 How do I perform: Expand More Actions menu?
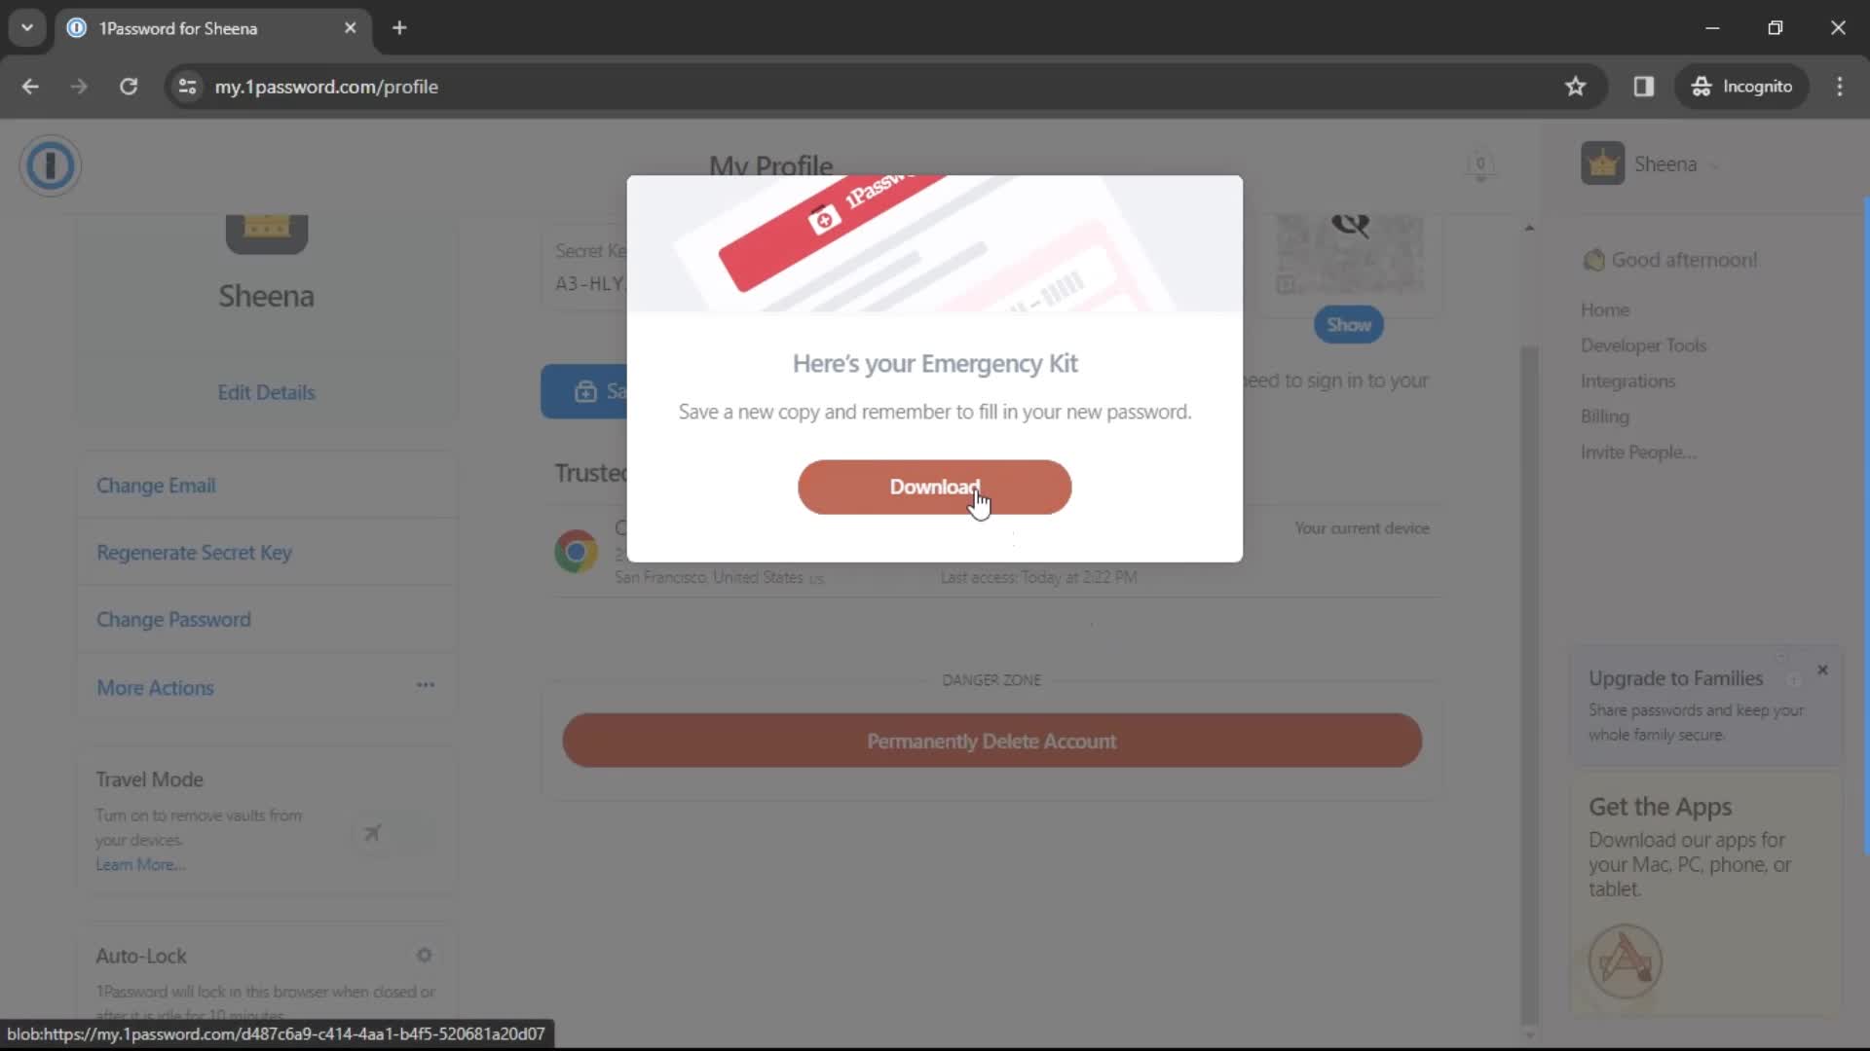(x=424, y=688)
